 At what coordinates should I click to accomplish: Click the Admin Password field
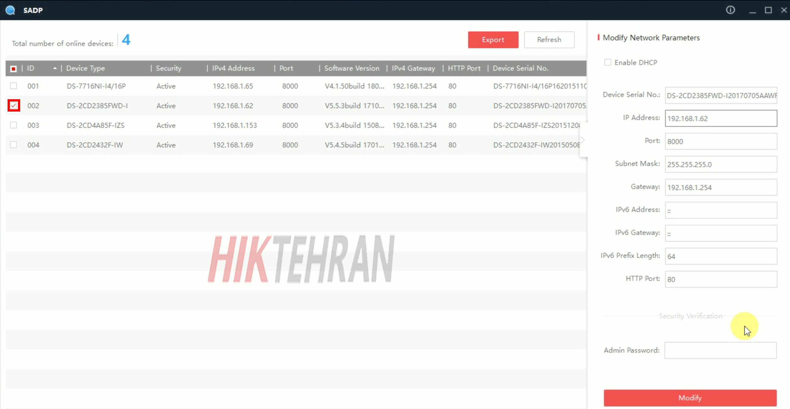coord(720,350)
